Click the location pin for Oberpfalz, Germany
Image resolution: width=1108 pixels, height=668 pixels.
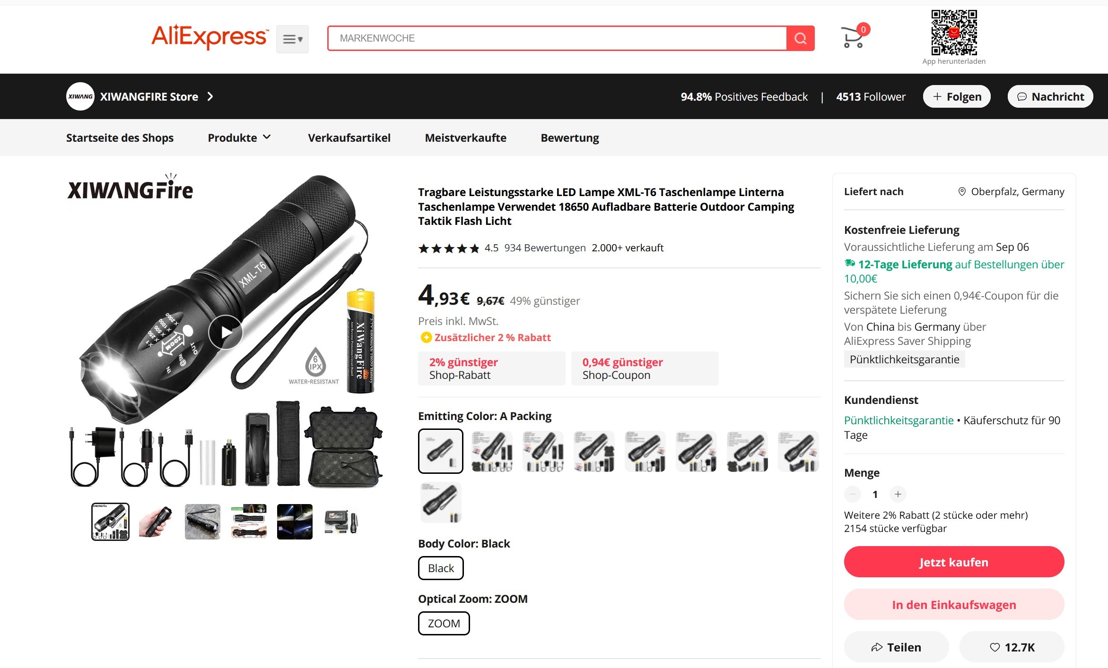click(x=961, y=191)
